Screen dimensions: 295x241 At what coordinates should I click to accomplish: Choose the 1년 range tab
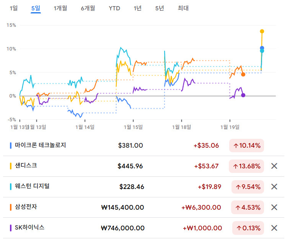point(138,8)
